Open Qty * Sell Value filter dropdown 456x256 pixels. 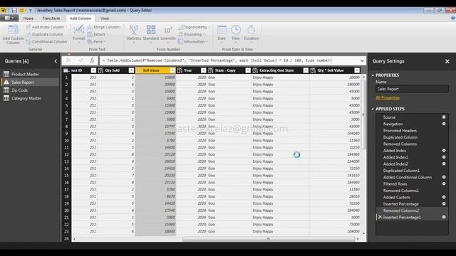[x=357, y=70]
